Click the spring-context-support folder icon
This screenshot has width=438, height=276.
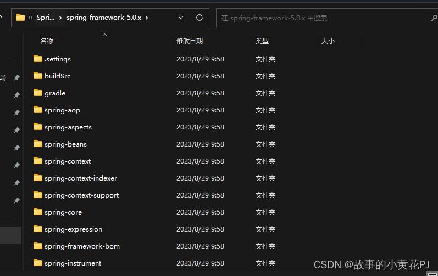click(x=38, y=195)
